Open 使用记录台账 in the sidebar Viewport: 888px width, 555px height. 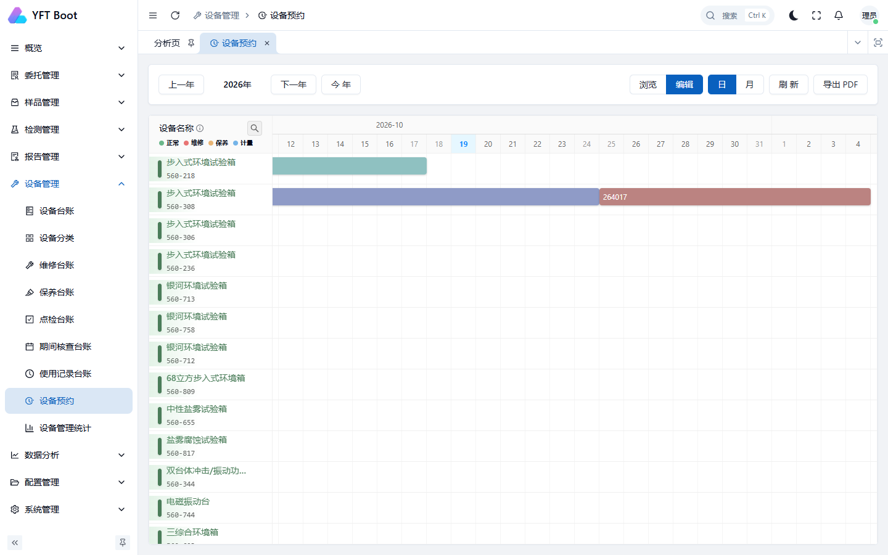coord(68,374)
